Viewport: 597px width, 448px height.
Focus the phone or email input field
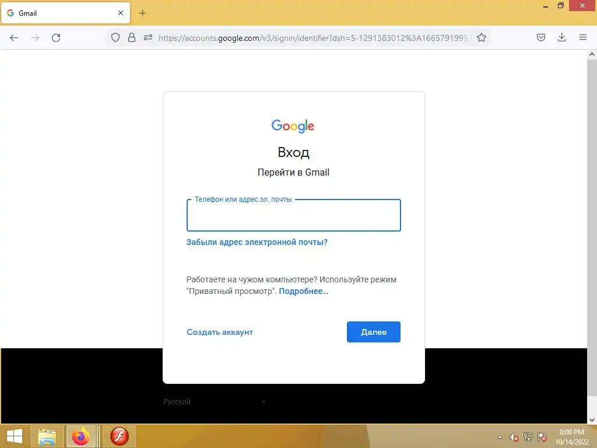(x=294, y=215)
